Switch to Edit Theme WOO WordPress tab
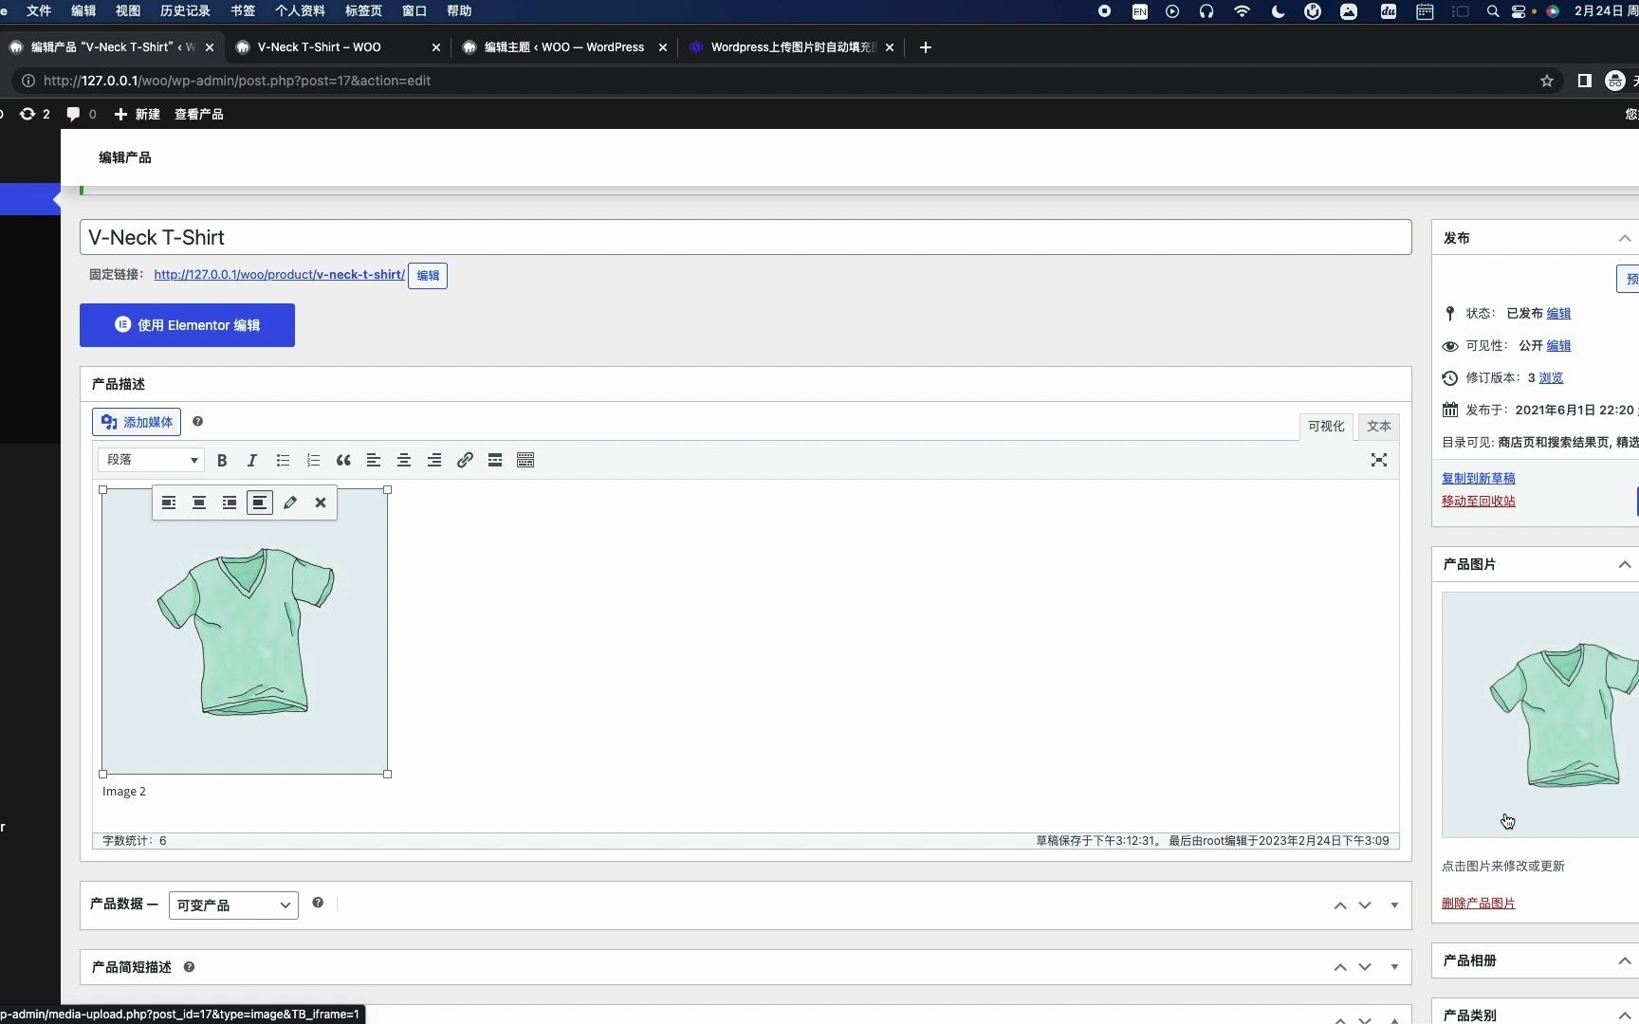 pyautogui.click(x=564, y=47)
